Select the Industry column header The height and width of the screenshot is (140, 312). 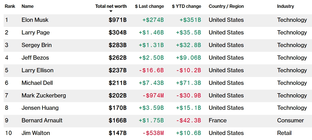tap(285, 6)
